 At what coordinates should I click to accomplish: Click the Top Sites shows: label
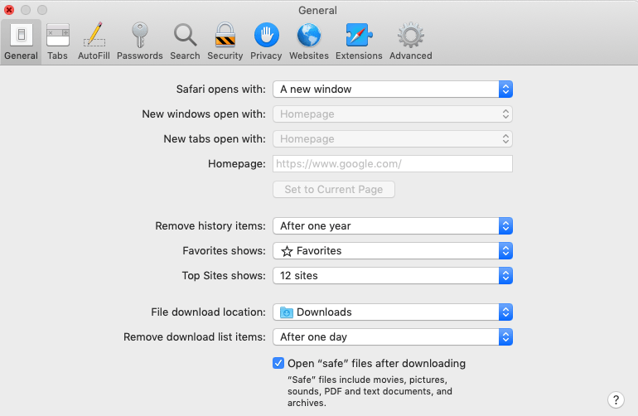pyautogui.click(x=224, y=276)
